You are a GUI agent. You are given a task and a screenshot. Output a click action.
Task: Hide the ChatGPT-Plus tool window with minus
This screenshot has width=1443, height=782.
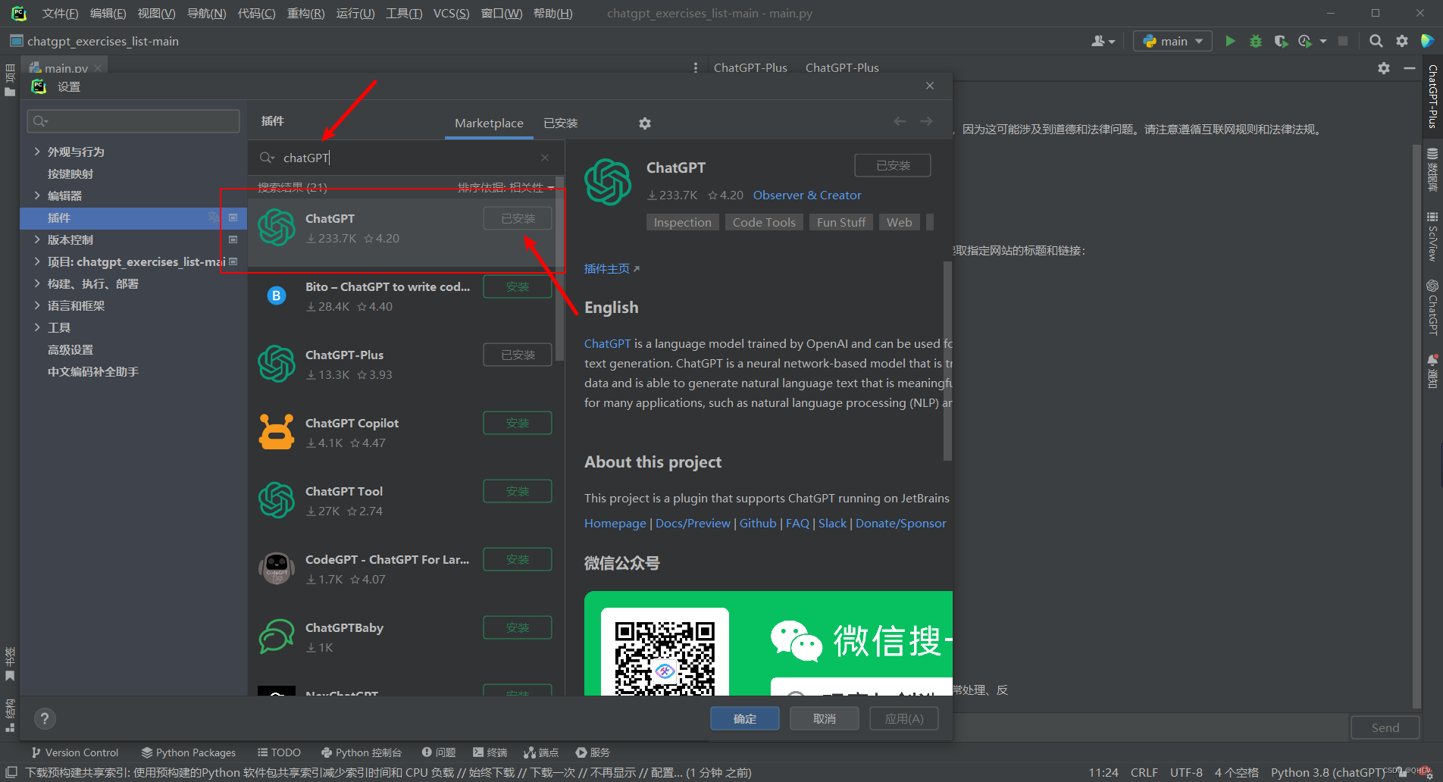tap(1410, 68)
